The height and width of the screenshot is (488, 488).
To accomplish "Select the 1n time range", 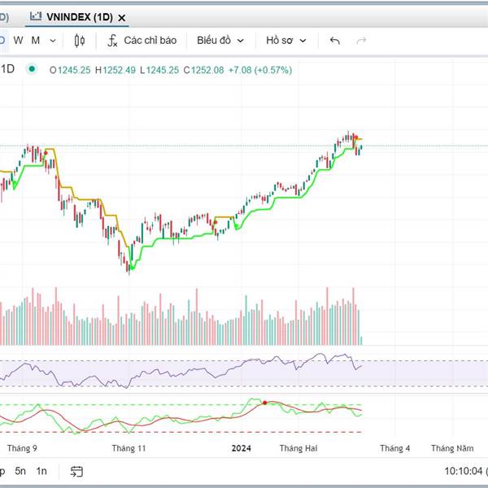I will point(41,471).
